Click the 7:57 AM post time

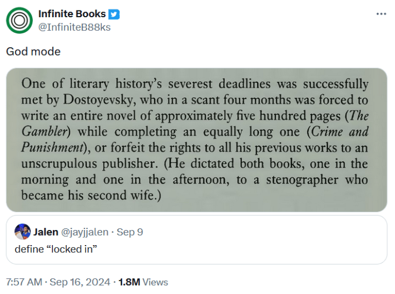(24, 282)
